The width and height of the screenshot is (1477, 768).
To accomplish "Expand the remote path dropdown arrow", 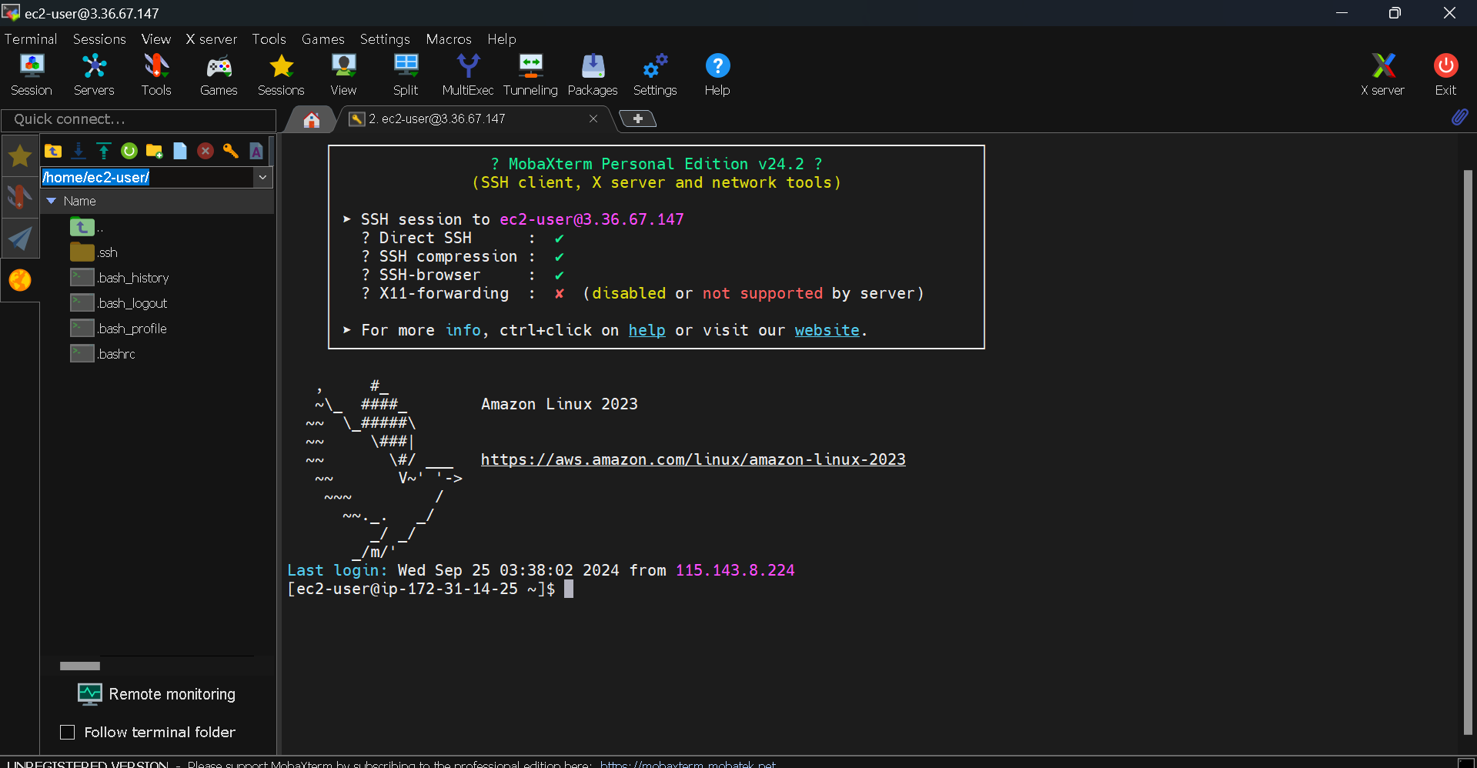I will 262,177.
